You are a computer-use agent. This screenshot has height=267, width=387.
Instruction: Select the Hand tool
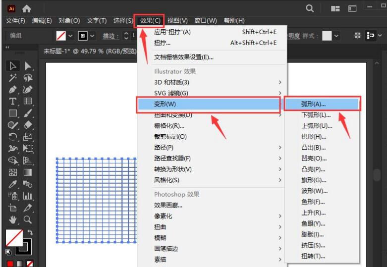13,219
